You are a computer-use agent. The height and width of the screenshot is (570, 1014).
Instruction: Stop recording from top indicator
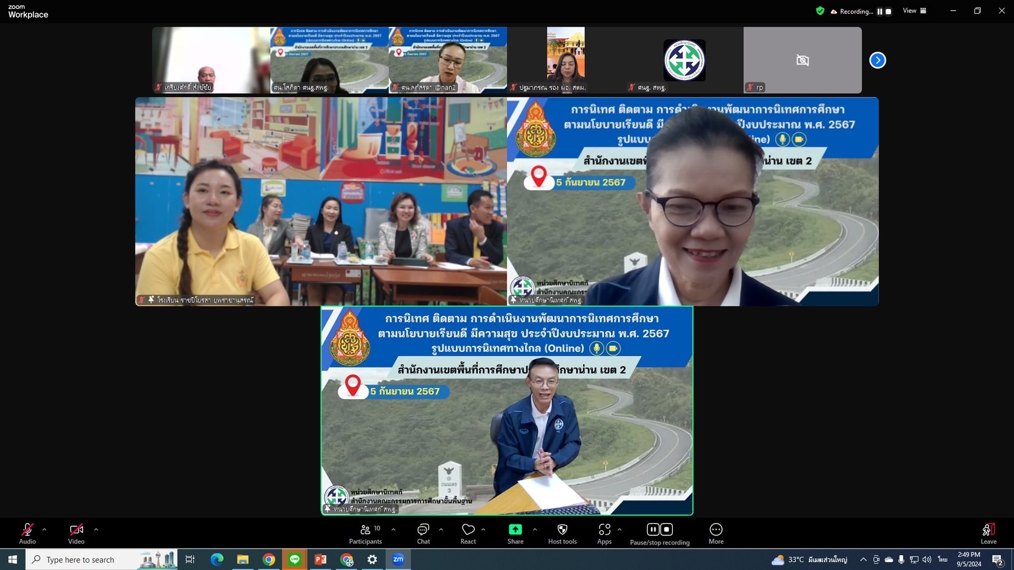(x=889, y=11)
